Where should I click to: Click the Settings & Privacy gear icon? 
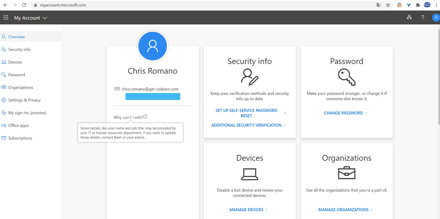tap(4, 100)
